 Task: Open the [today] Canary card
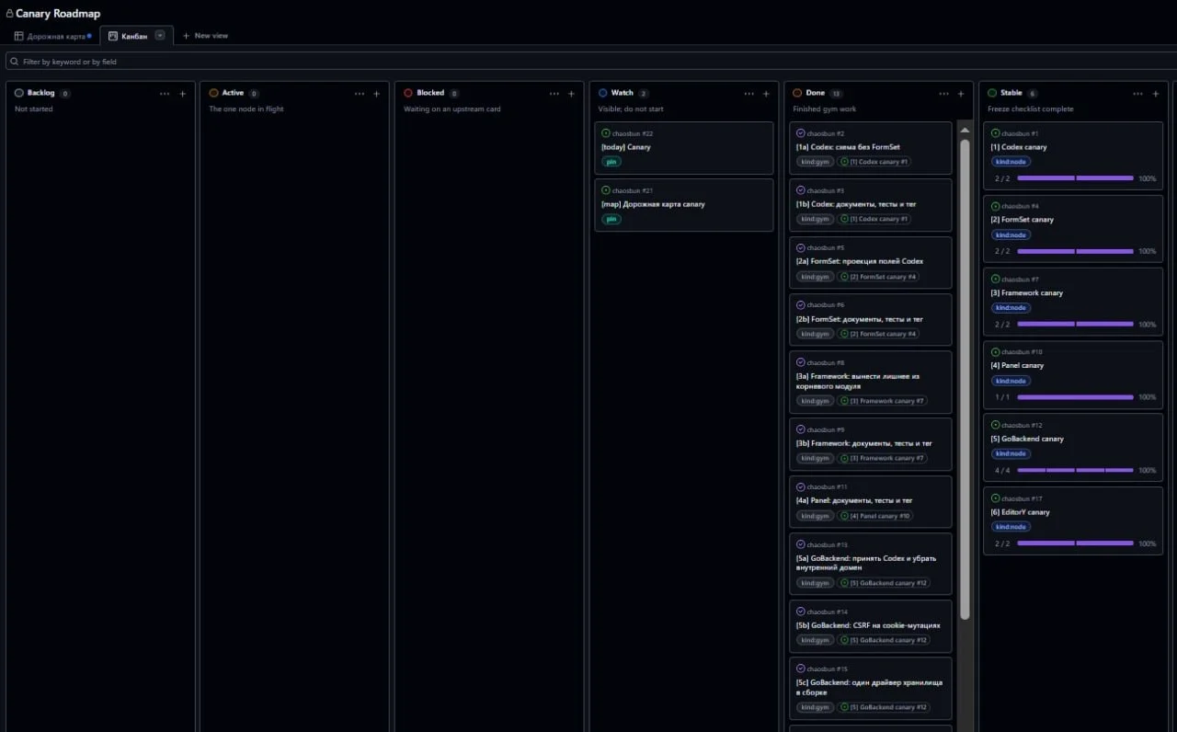[x=626, y=147]
